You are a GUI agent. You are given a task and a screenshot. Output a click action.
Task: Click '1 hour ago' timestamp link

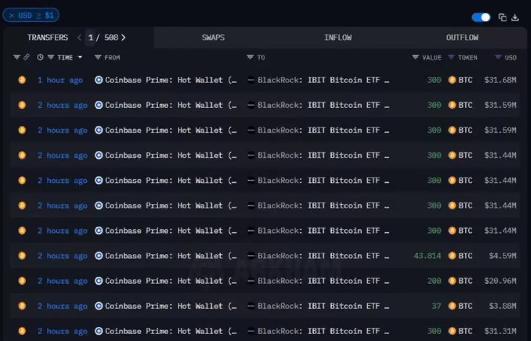[60, 80]
